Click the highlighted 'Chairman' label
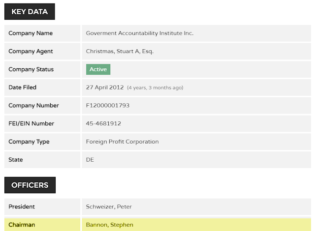 click(22, 225)
